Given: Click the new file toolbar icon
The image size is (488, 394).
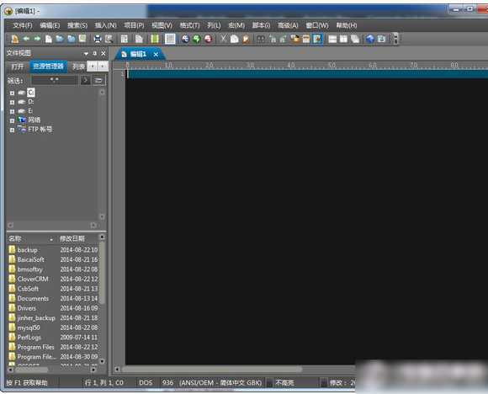Looking at the screenshot, I should pos(49,39).
